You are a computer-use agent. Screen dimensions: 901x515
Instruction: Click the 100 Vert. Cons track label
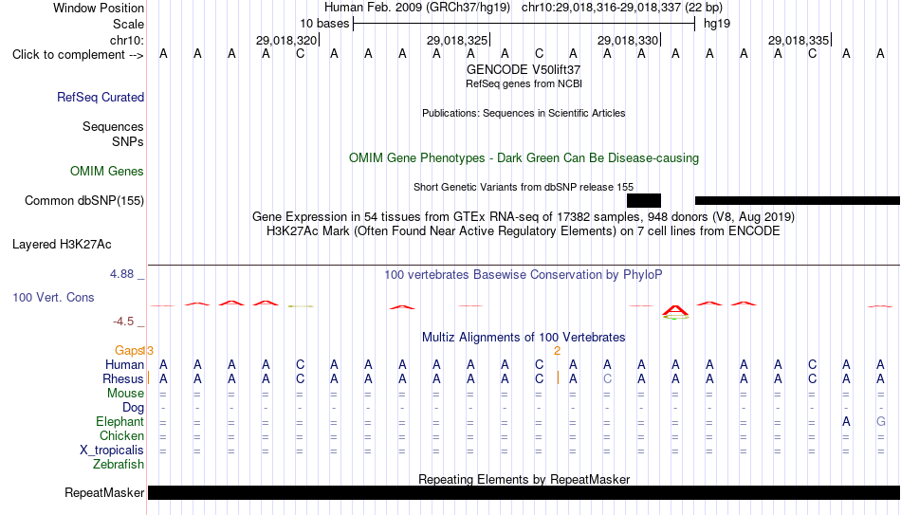[x=53, y=298]
